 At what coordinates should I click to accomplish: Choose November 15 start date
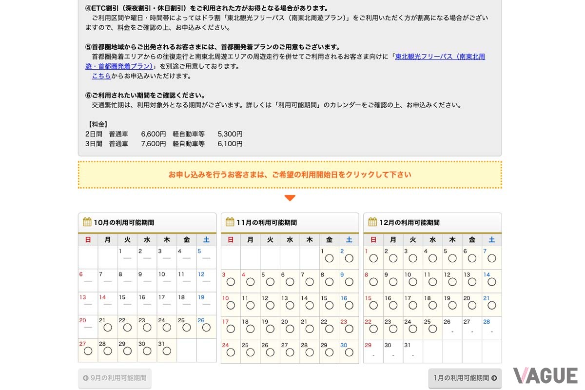329,305
